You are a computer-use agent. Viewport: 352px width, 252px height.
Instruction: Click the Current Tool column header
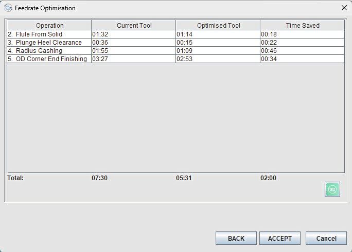click(x=134, y=25)
